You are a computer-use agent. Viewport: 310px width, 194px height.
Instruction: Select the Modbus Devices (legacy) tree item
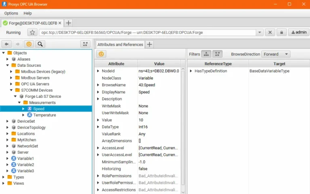coord(43,72)
